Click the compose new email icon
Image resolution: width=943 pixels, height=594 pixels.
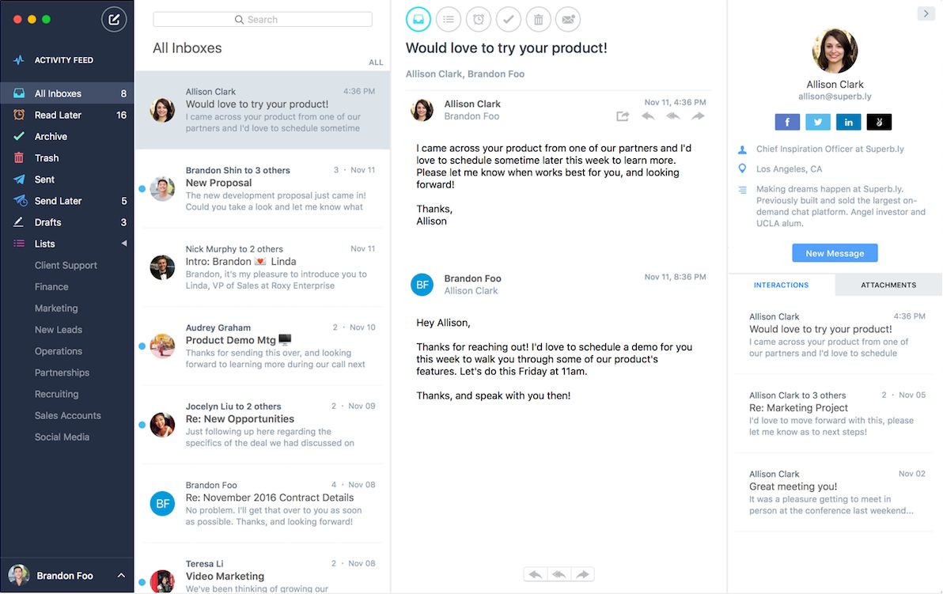coord(114,20)
